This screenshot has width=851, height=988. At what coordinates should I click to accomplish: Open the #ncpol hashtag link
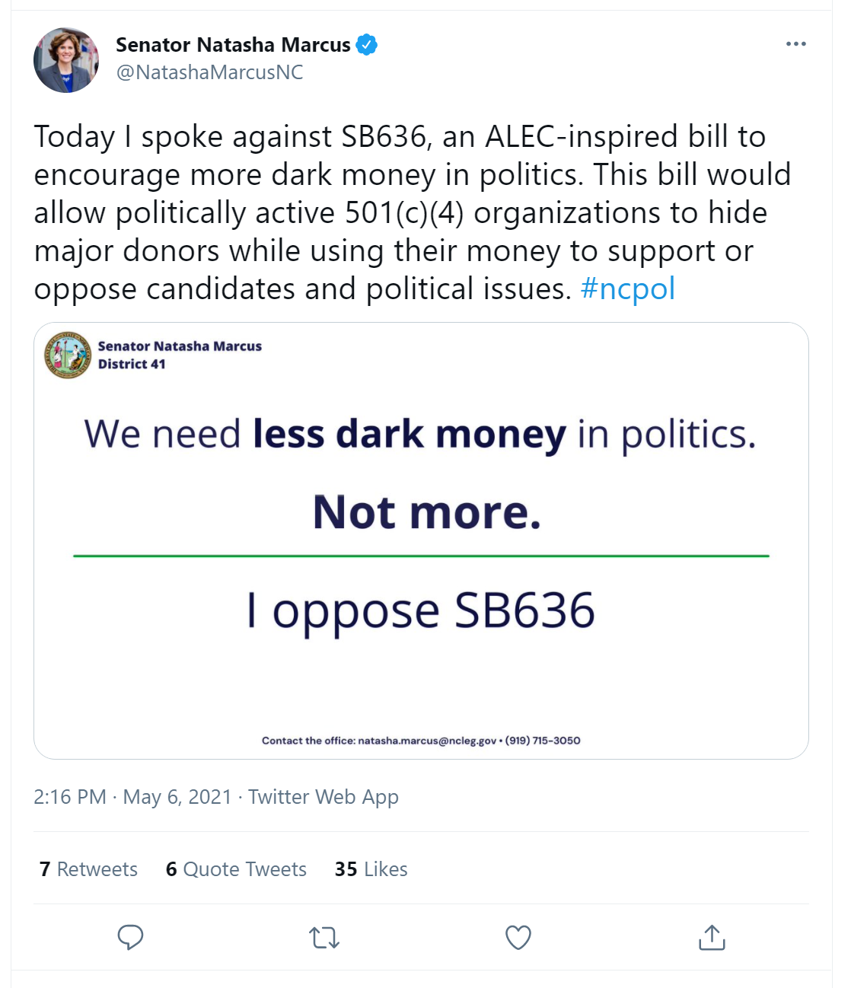(627, 289)
